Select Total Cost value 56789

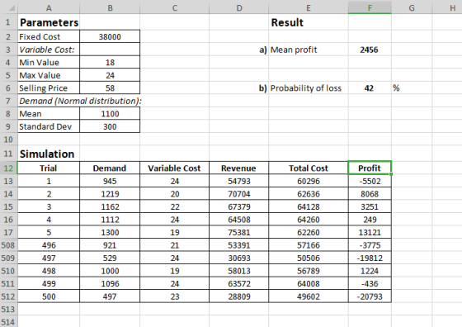pos(309,271)
